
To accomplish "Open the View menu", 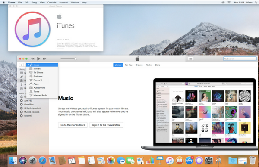I will (42, 3).
